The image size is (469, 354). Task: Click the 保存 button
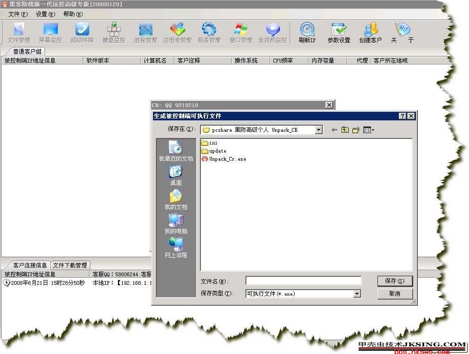(x=395, y=281)
